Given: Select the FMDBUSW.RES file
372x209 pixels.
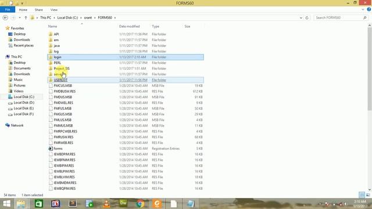Looking at the screenshot, I should coord(65,91).
